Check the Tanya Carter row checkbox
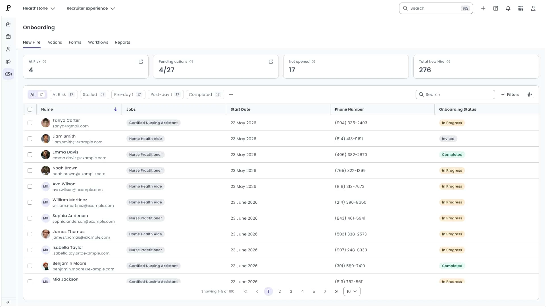Viewport: 546px width, 307px height. [30, 123]
